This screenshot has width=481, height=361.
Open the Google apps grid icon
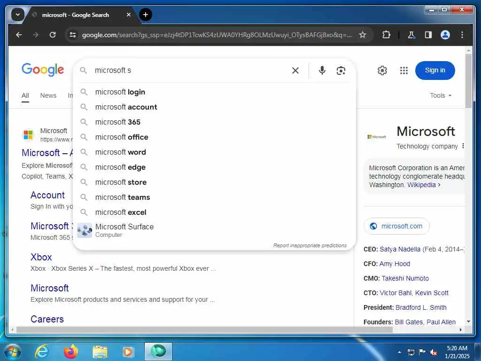click(x=404, y=71)
